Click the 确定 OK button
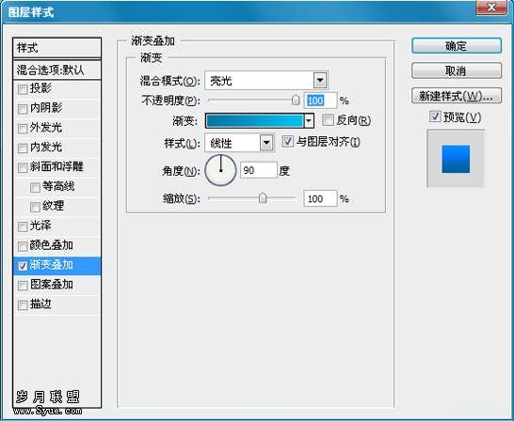Image resolution: width=514 pixels, height=421 pixels. [x=457, y=46]
